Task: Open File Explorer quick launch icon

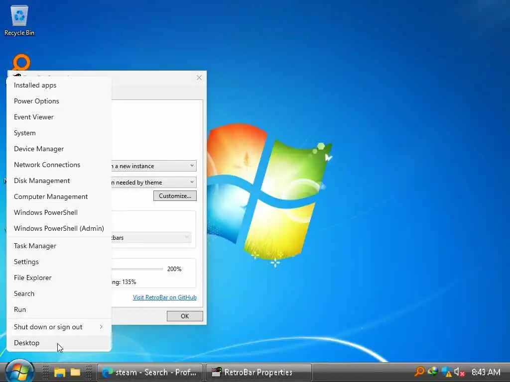Action: [60, 372]
